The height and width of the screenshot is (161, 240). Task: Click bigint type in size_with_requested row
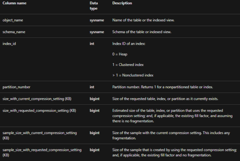coord(94,111)
